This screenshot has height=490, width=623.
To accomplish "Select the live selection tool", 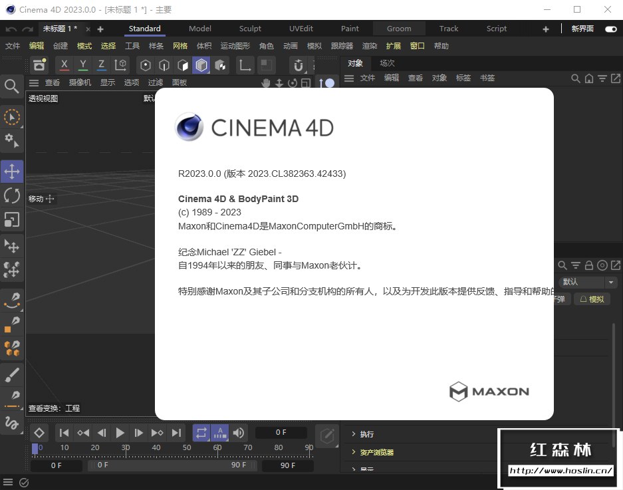I will tap(12, 117).
